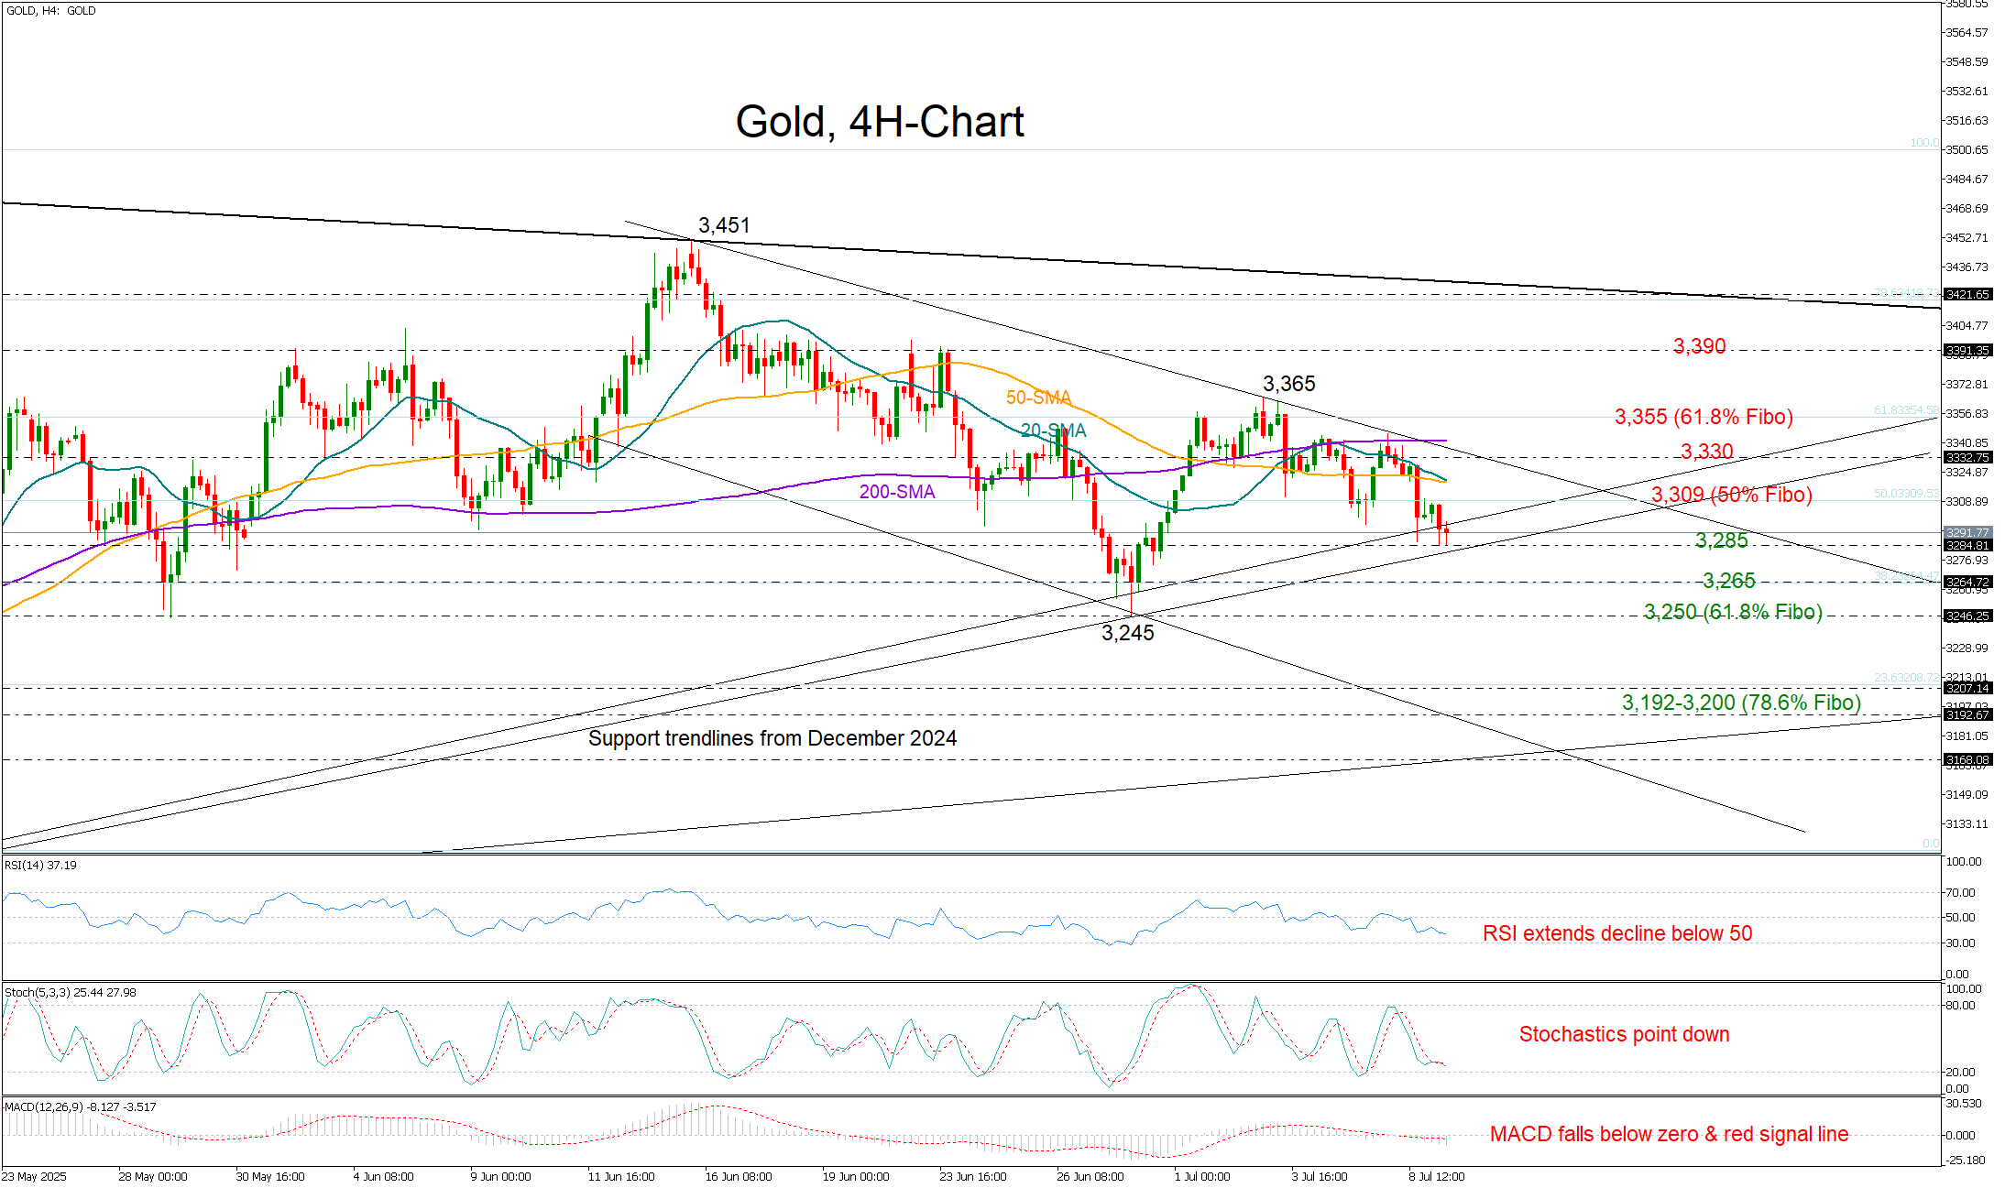Click the 3,330 resistance label
Screen dimensions: 2005x1188
pyautogui.click(x=1706, y=452)
